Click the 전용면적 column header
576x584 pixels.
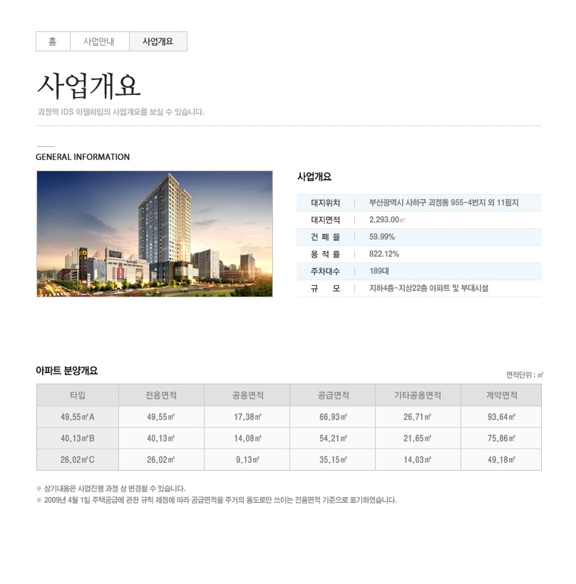click(x=161, y=395)
